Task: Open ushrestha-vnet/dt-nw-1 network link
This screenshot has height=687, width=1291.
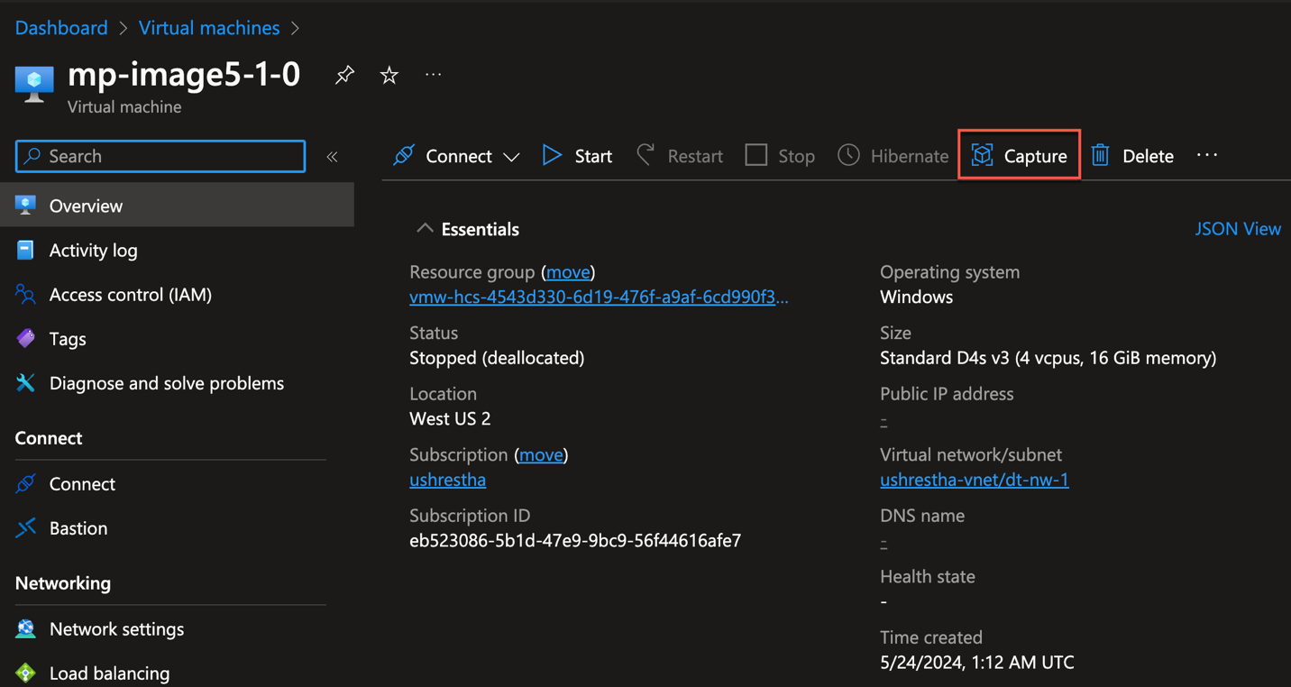Action: pyautogui.click(x=975, y=480)
